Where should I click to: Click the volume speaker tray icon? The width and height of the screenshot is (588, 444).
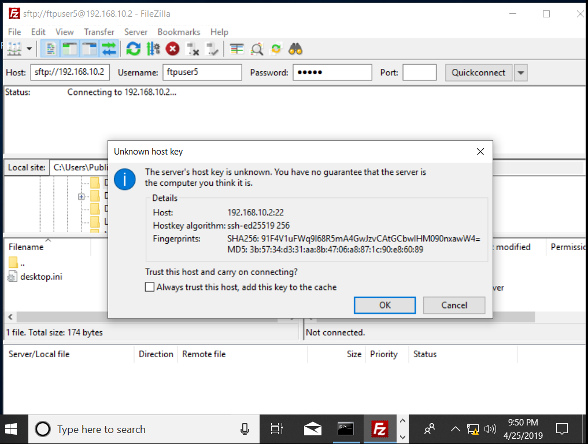click(x=490, y=429)
